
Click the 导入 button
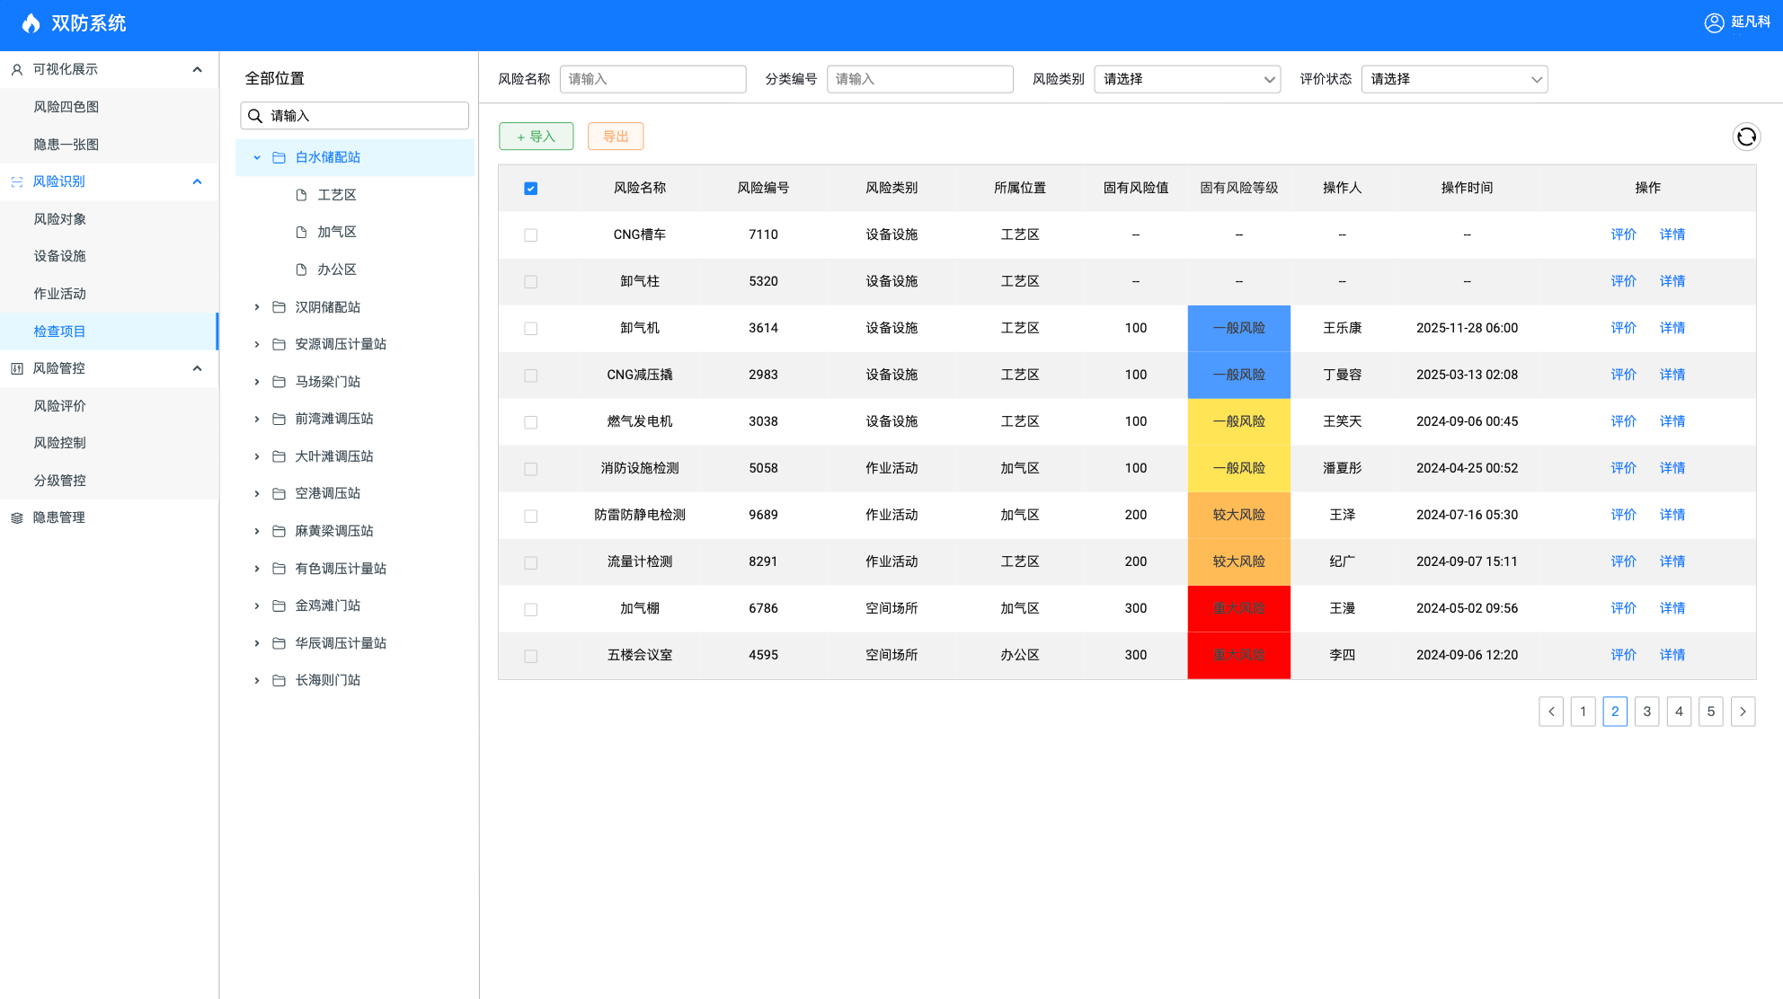tap(536, 137)
